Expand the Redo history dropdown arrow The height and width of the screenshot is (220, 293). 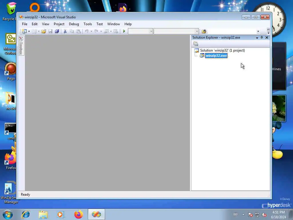pyautogui.click(x=101, y=31)
